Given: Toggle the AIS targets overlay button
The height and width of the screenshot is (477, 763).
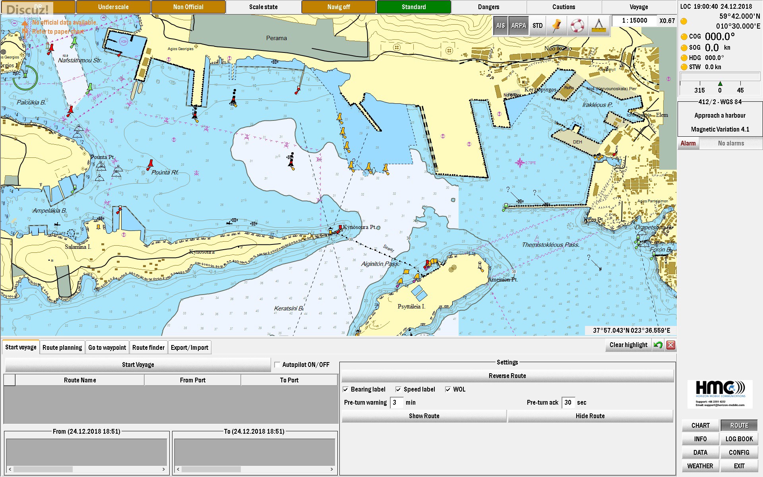Looking at the screenshot, I should (500, 25).
